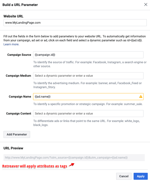Click the Website URL heading

pyautogui.click(x=13, y=16)
